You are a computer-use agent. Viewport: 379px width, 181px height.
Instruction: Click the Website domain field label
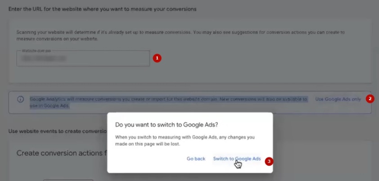pos(36,50)
